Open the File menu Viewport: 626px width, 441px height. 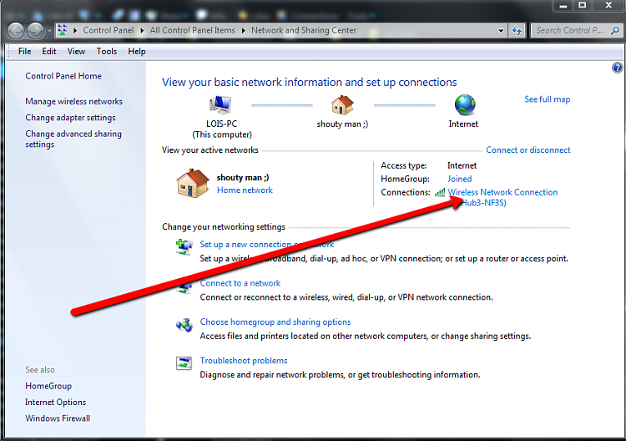tap(25, 52)
